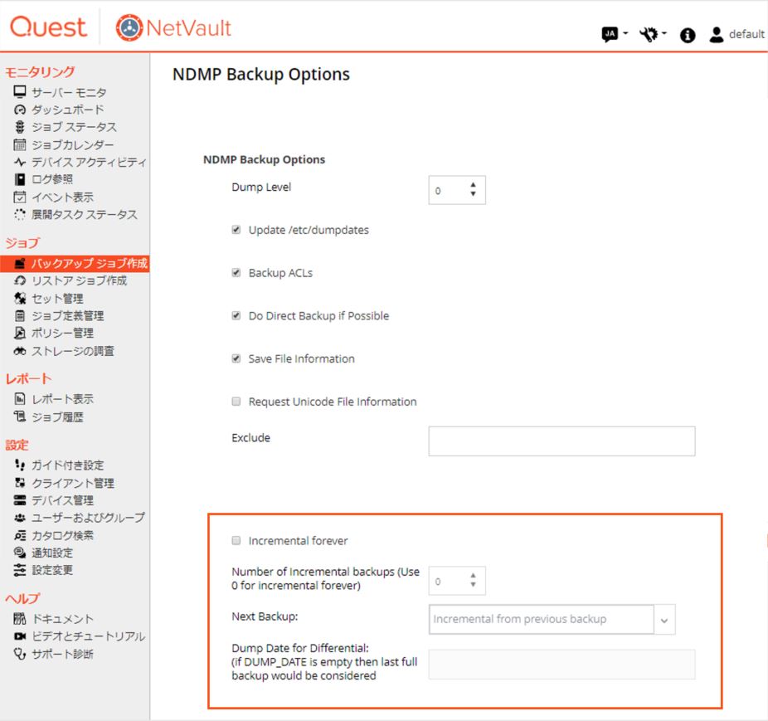Toggle Save File Information checkbox
768x721 pixels.
(x=236, y=358)
